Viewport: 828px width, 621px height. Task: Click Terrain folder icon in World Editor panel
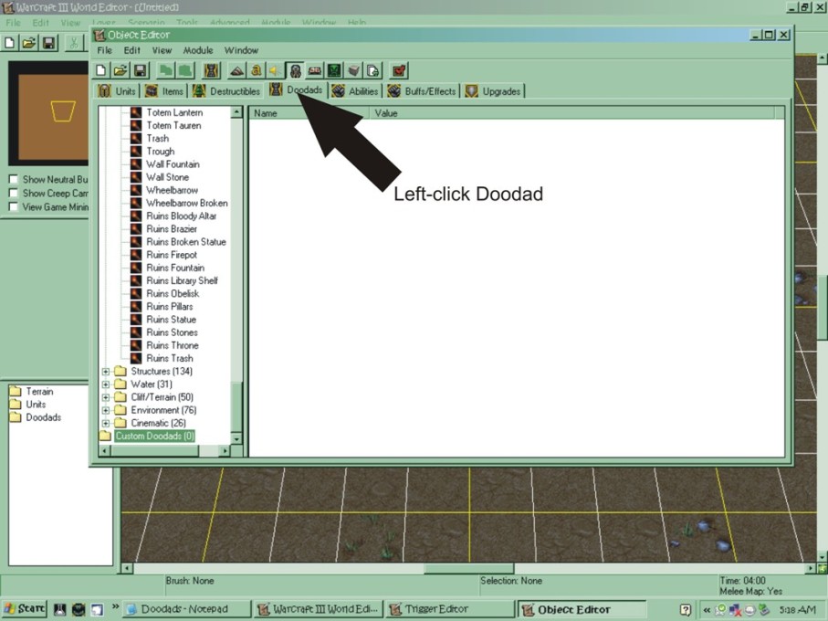pyautogui.click(x=16, y=391)
